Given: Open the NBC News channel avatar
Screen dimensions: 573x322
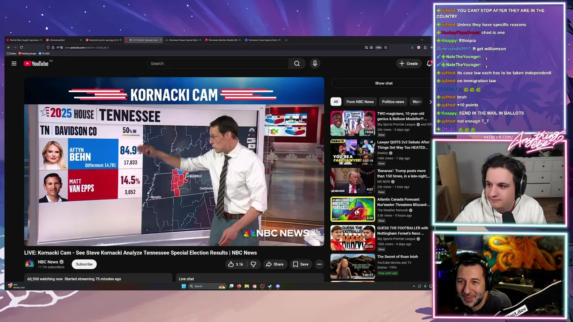Looking at the screenshot, I should pyautogui.click(x=29, y=264).
